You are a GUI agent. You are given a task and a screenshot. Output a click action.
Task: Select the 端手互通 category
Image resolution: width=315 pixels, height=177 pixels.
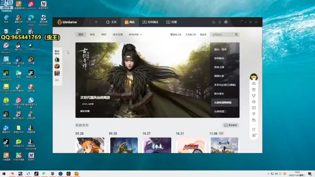tap(118, 35)
